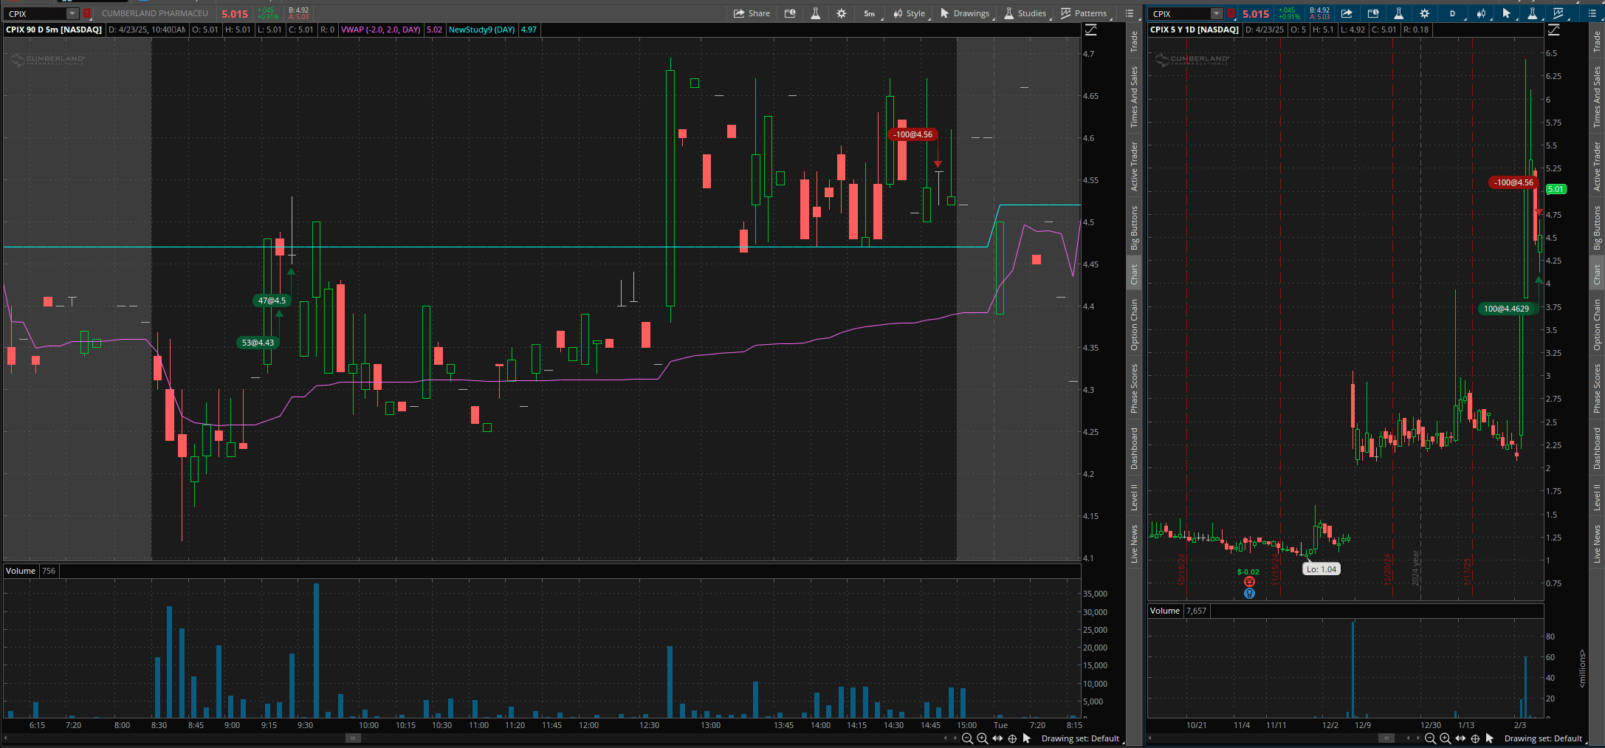Open the Style menu on the left chart
Image resolution: width=1605 pixels, height=748 pixels.
point(910,13)
